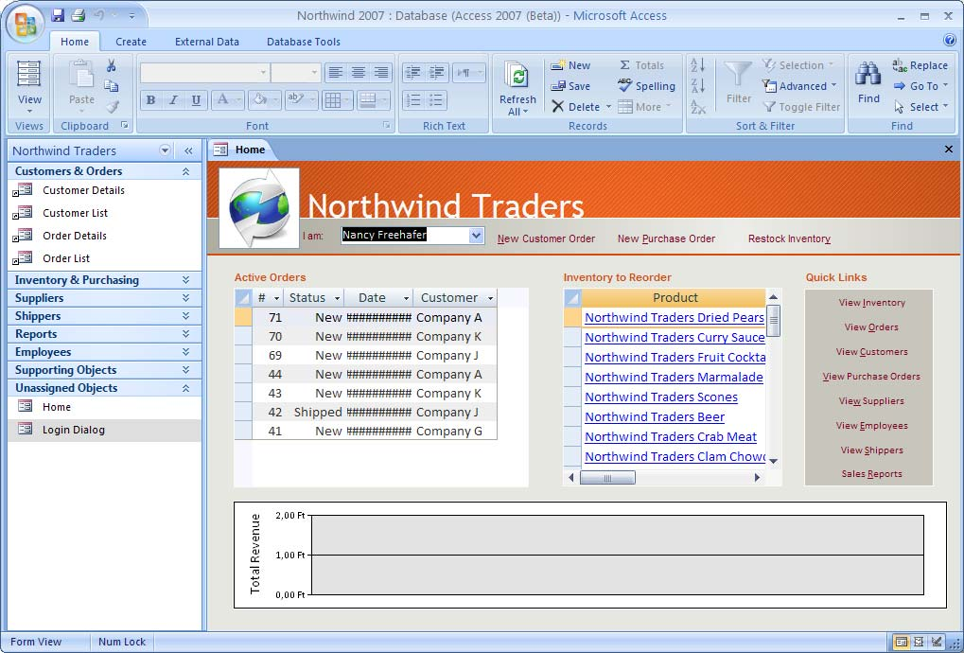Click the Gridlines icon in Font group

pyautogui.click(x=333, y=99)
